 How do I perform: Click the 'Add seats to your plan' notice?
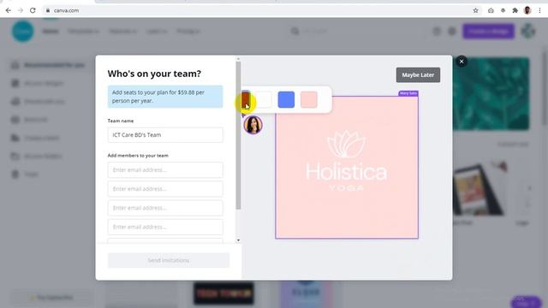coord(165,97)
